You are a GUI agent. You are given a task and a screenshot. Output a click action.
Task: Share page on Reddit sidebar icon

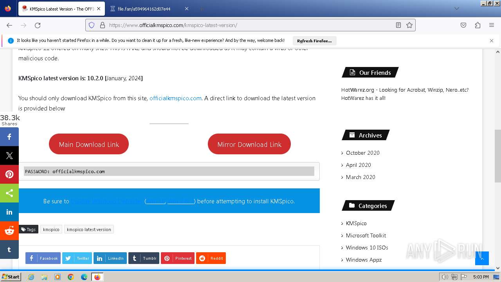pyautogui.click(x=9, y=231)
